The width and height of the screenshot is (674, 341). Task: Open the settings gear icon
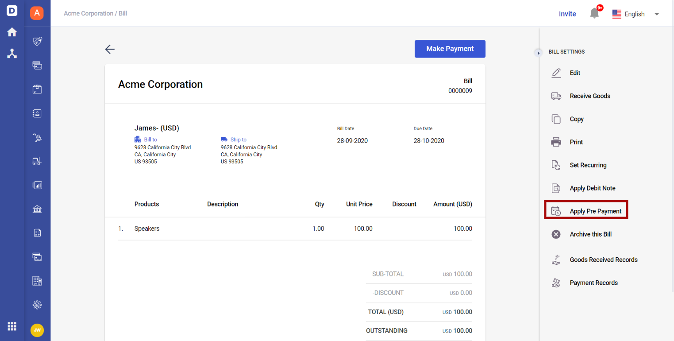37,305
